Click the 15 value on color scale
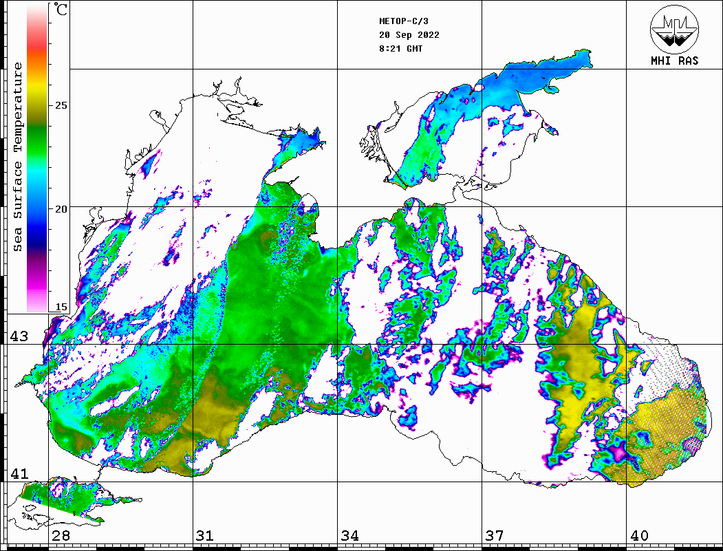 61,307
